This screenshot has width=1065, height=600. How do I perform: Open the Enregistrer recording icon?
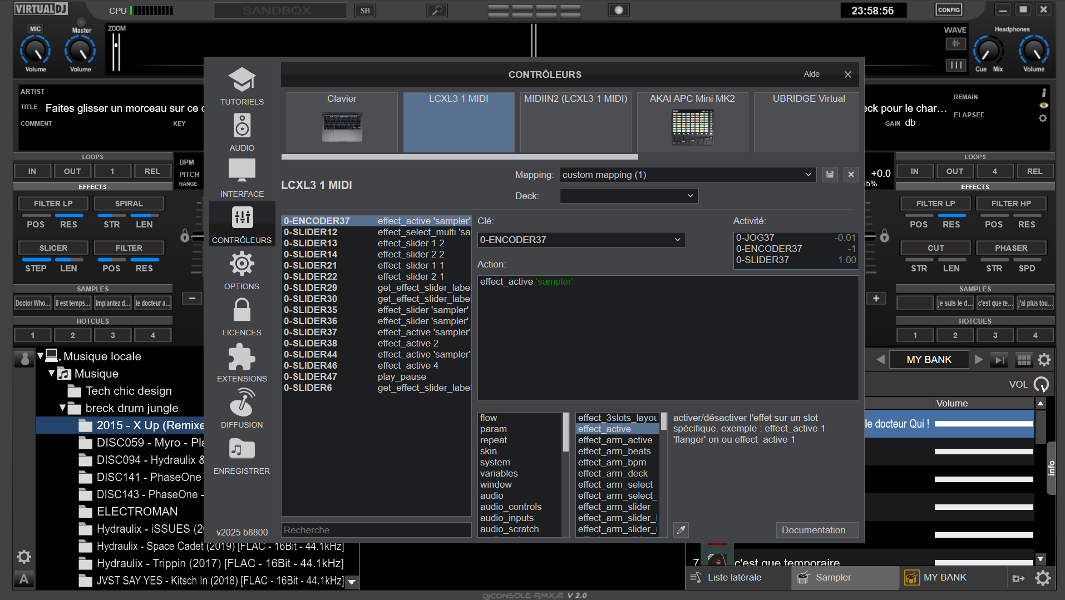[x=241, y=449]
